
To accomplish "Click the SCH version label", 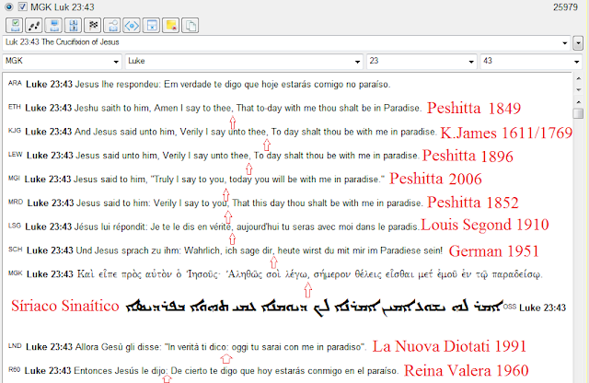I will click(15, 250).
